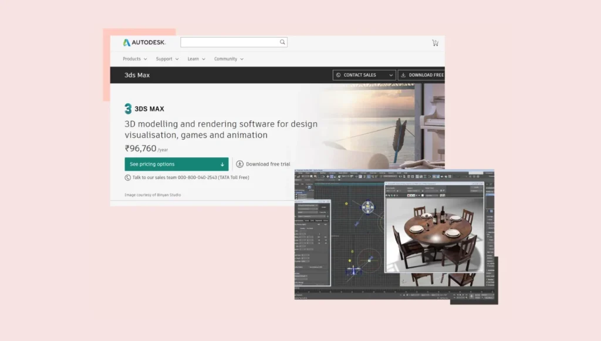Open the shopping cart on the Autodesk site
The width and height of the screenshot is (601, 341).
(x=435, y=42)
